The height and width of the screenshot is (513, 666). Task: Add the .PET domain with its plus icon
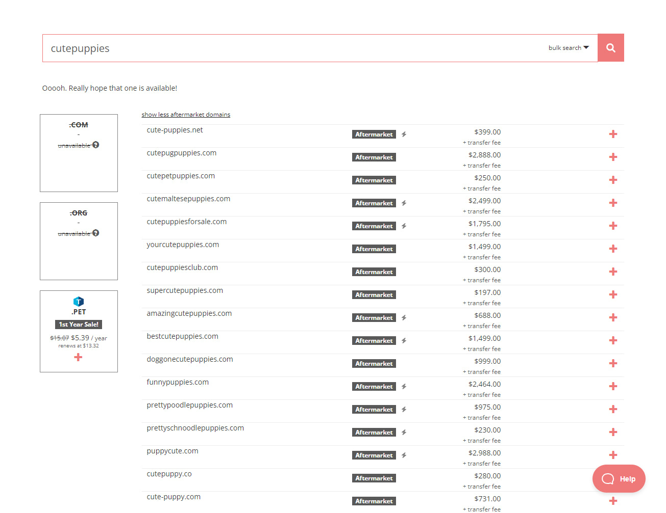point(78,357)
